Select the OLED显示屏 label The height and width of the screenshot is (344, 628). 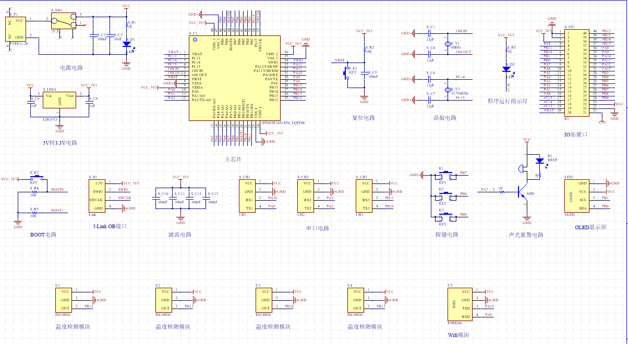[x=591, y=227]
